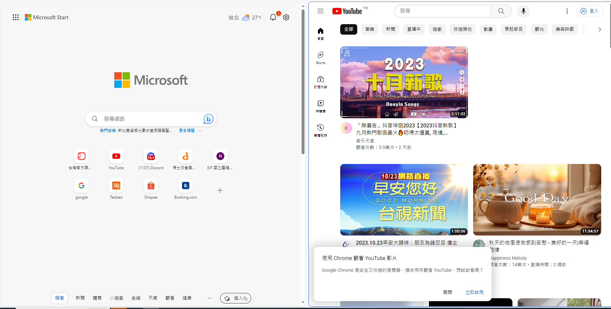Select Home icon in YouTube sidebar
This screenshot has height=309, width=611.
pos(321,34)
